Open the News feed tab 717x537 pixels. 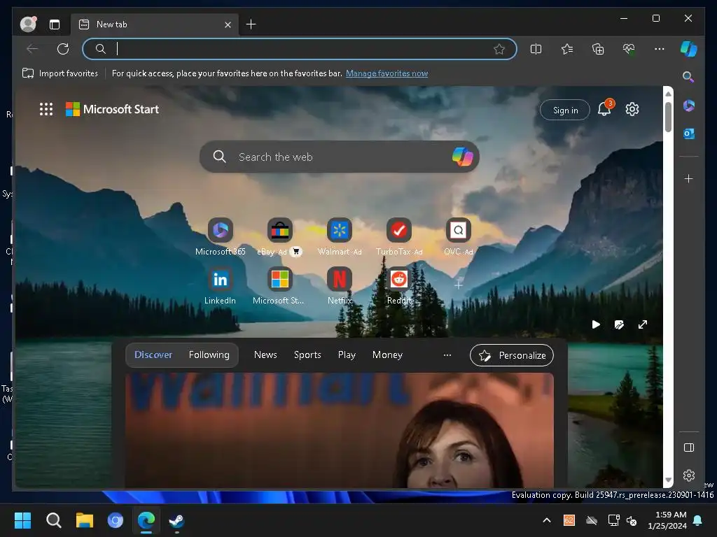coord(265,355)
